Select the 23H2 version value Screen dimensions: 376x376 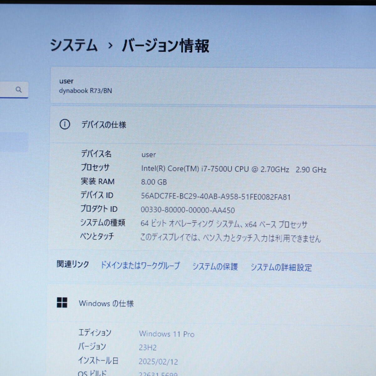(x=148, y=347)
